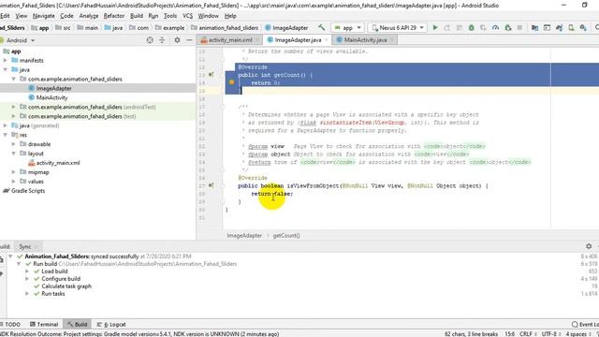This screenshot has width=599, height=337.
Task: Open the Code menu
Action: (x=66, y=16)
